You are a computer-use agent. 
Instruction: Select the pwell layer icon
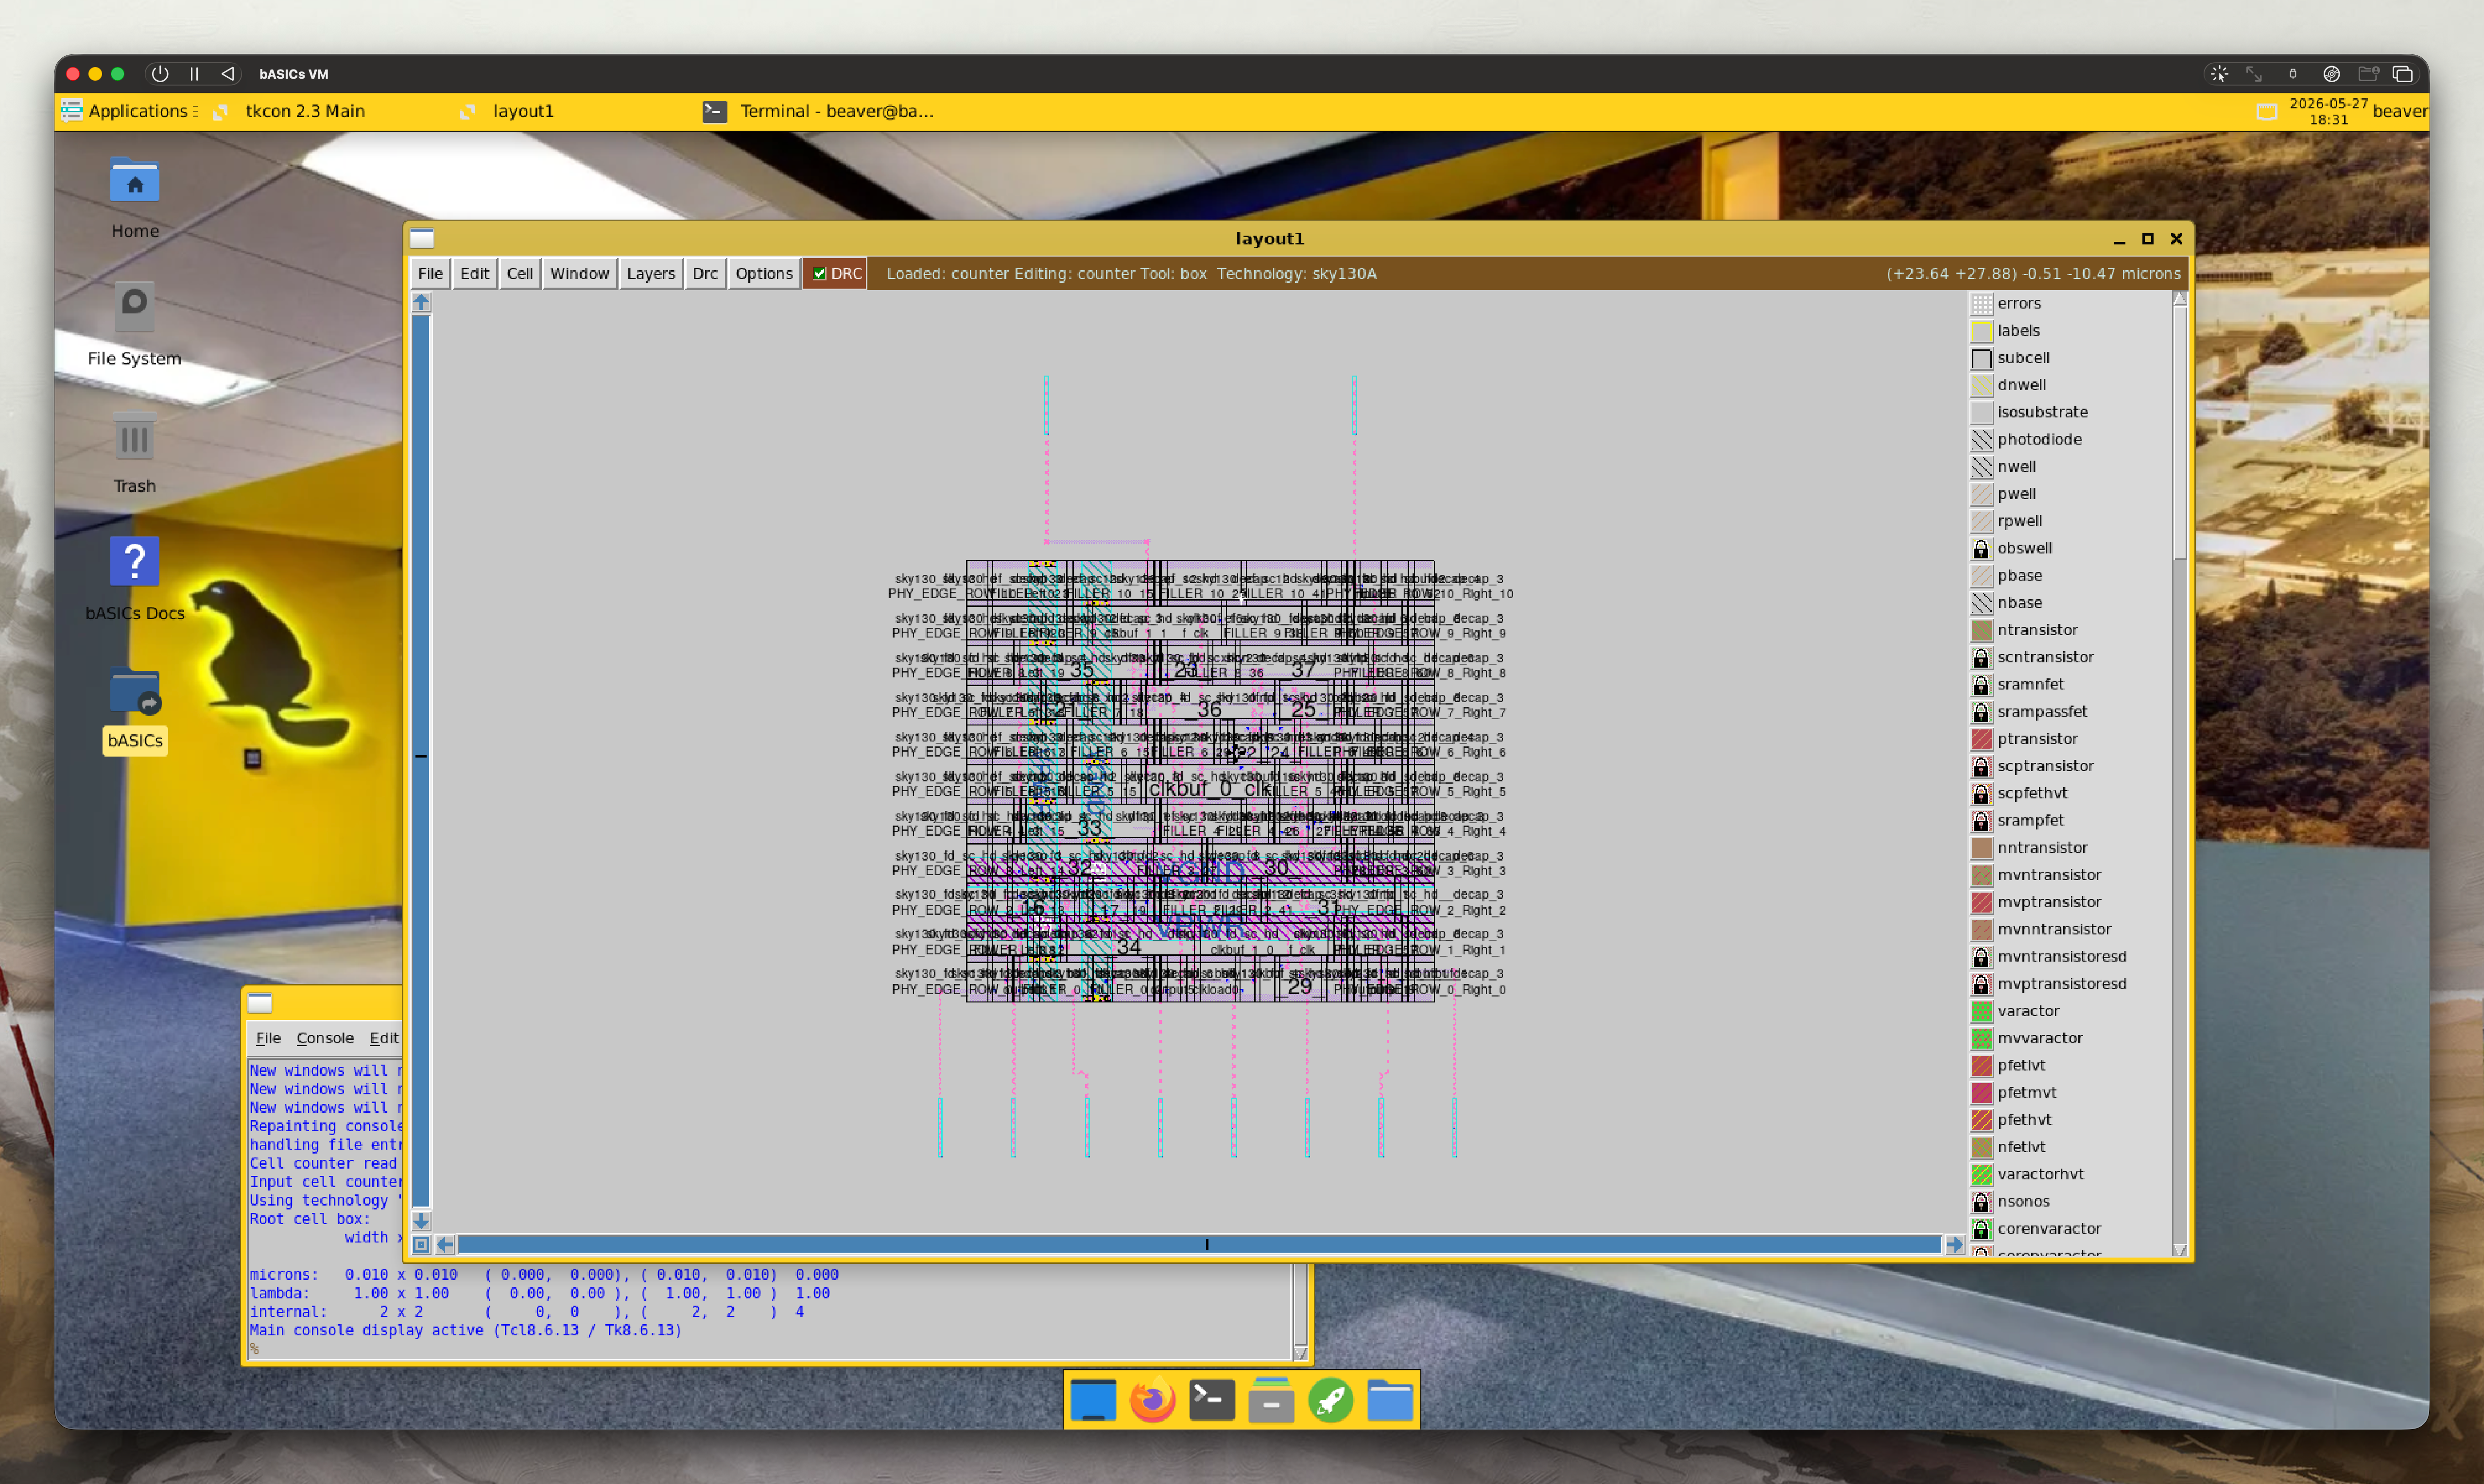click(x=1981, y=494)
